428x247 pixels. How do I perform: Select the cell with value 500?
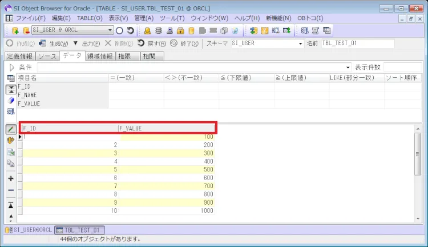pos(167,170)
